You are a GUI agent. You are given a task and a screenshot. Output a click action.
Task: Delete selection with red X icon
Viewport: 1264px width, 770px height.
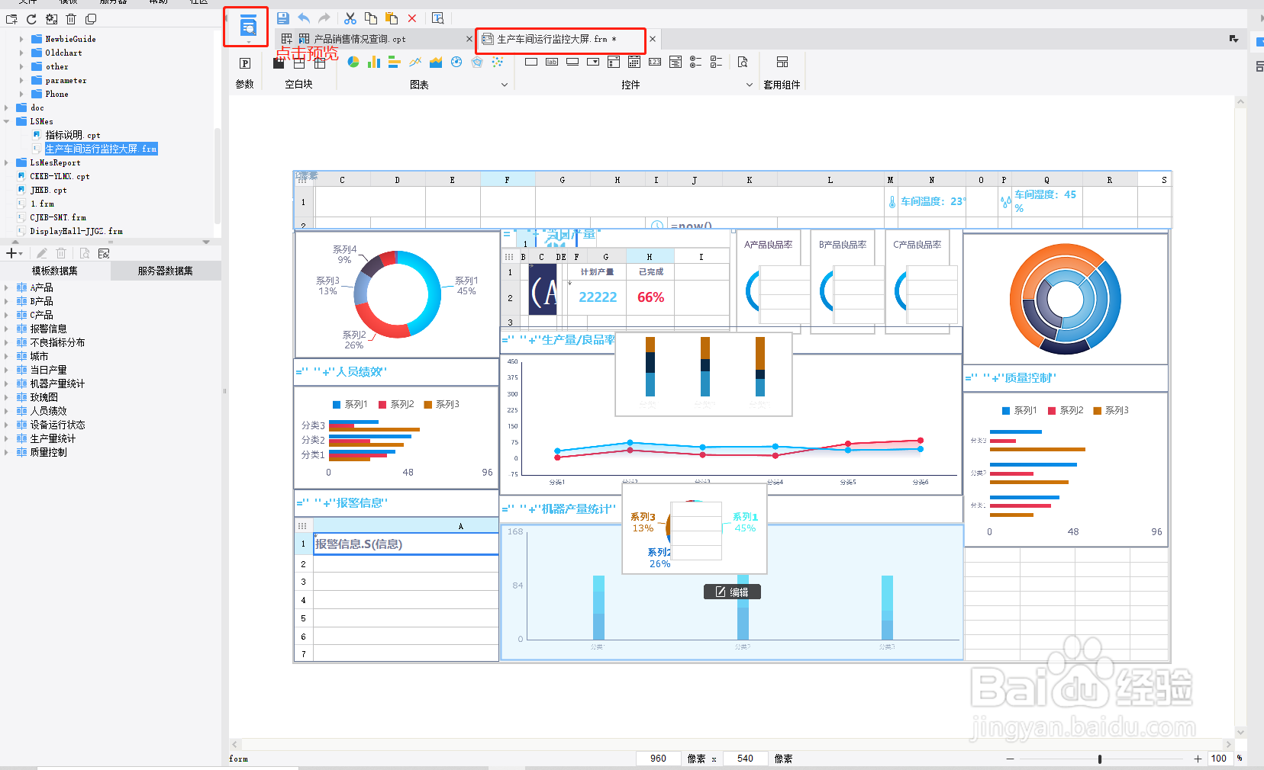412,18
